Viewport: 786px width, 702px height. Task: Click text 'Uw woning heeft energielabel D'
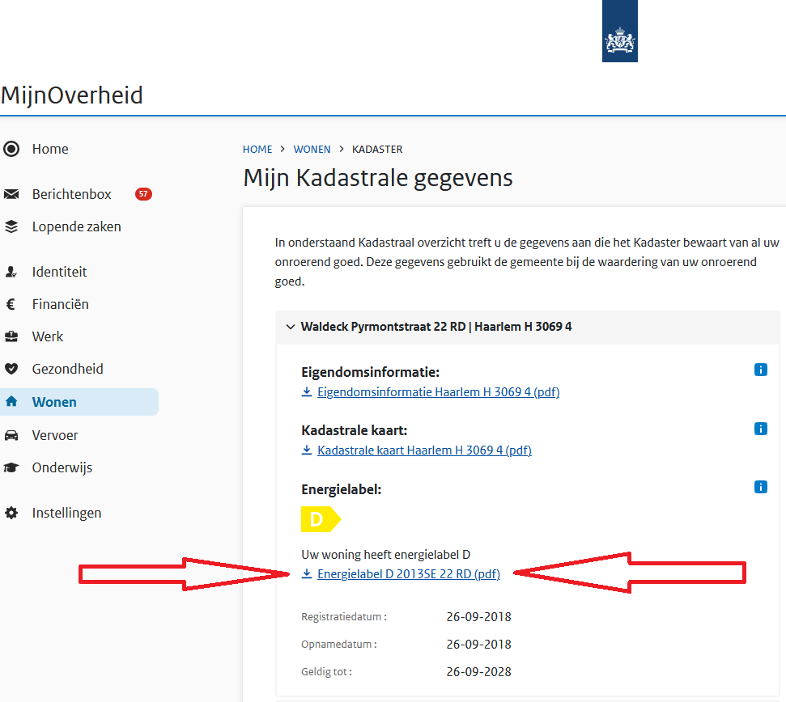(385, 554)
